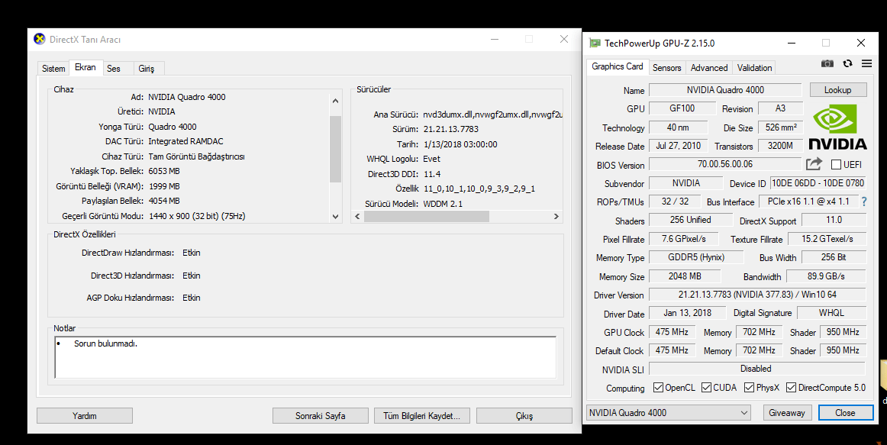The image size is (887, 445).
Task: Click the text 'Sorun bulunmadı.'
Action: click(x=106, y=343)
